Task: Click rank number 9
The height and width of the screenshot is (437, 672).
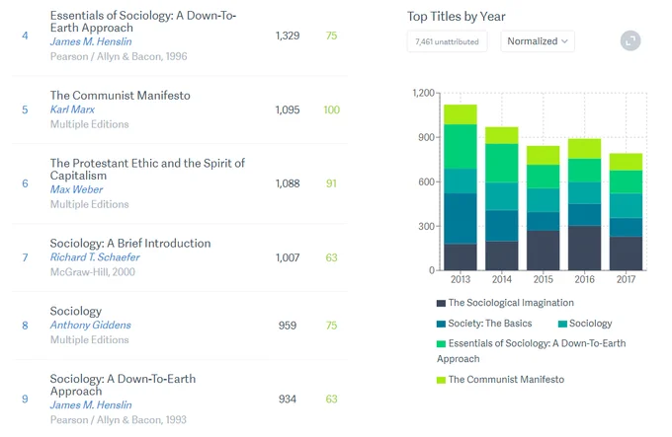Action: click(25, 399)
